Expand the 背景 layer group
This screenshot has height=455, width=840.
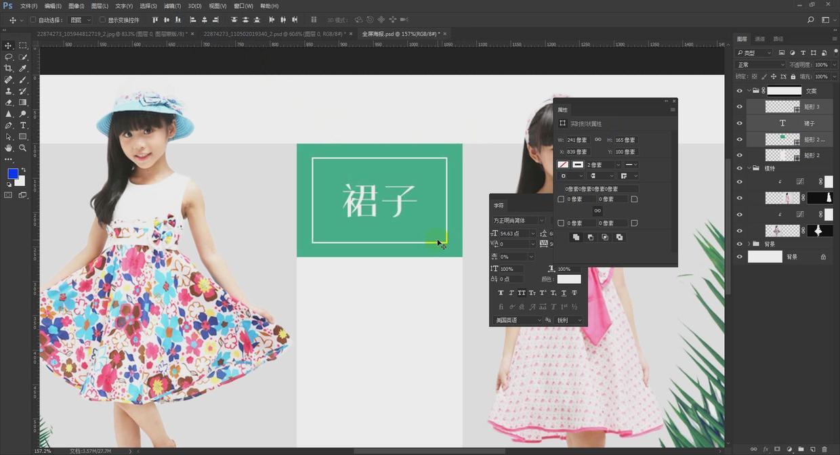point(749,244)
